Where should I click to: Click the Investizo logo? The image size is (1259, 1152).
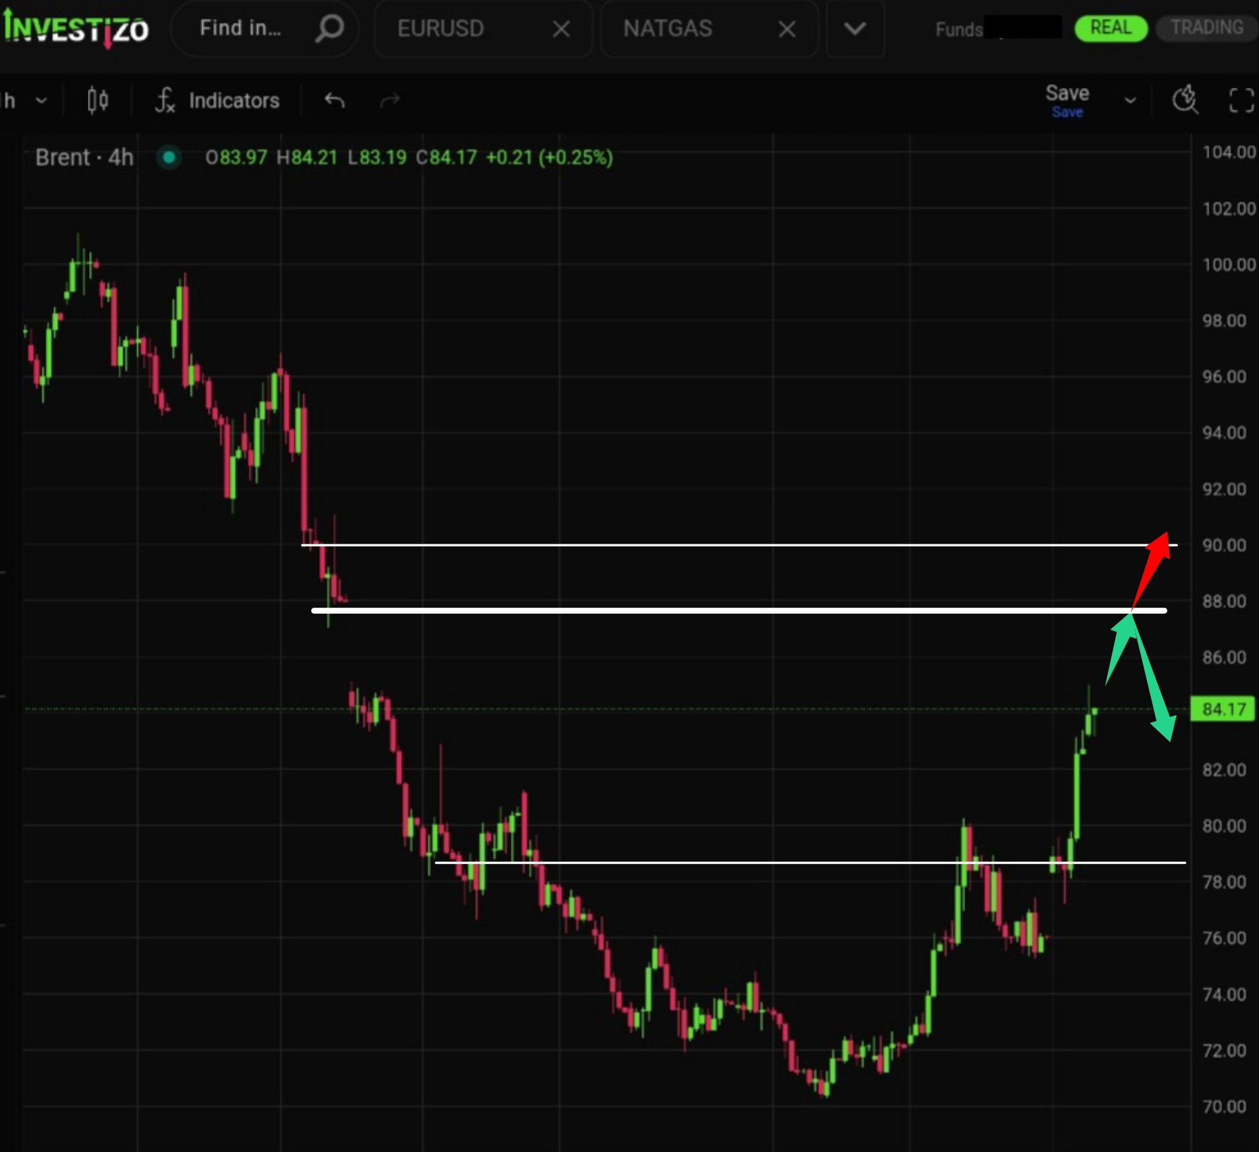coord(76,29)
